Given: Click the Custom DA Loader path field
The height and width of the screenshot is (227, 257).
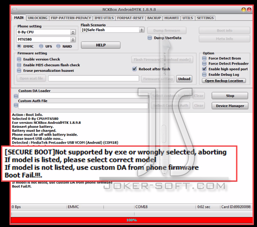Looking at the screenshot, I should [83, 96].
